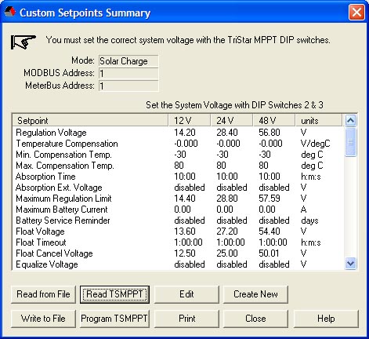Image resolution: width=369 pixels, height=339 pixels.
Task: Click the Write to File button
Action: [x=43, y=319]
